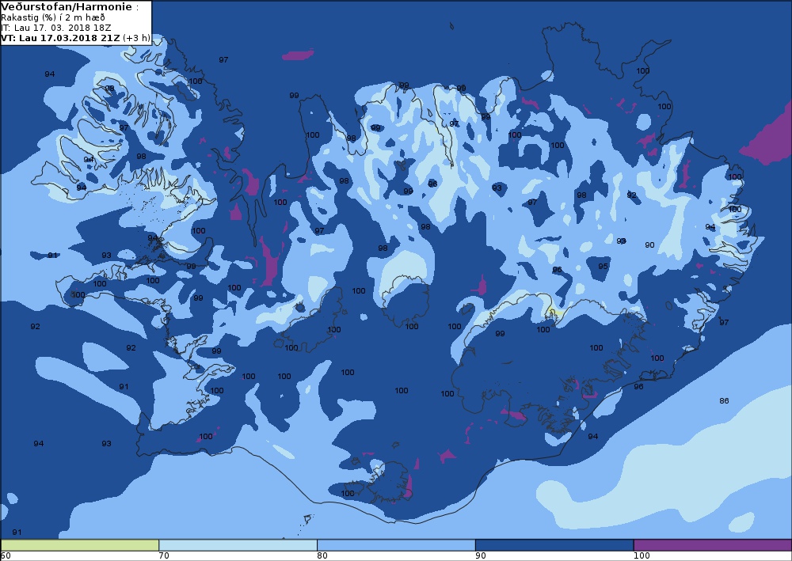Click the medium blue 80–90 legend swatch
Viewport: 792px width, 561px height.
[x=396, y=545]
